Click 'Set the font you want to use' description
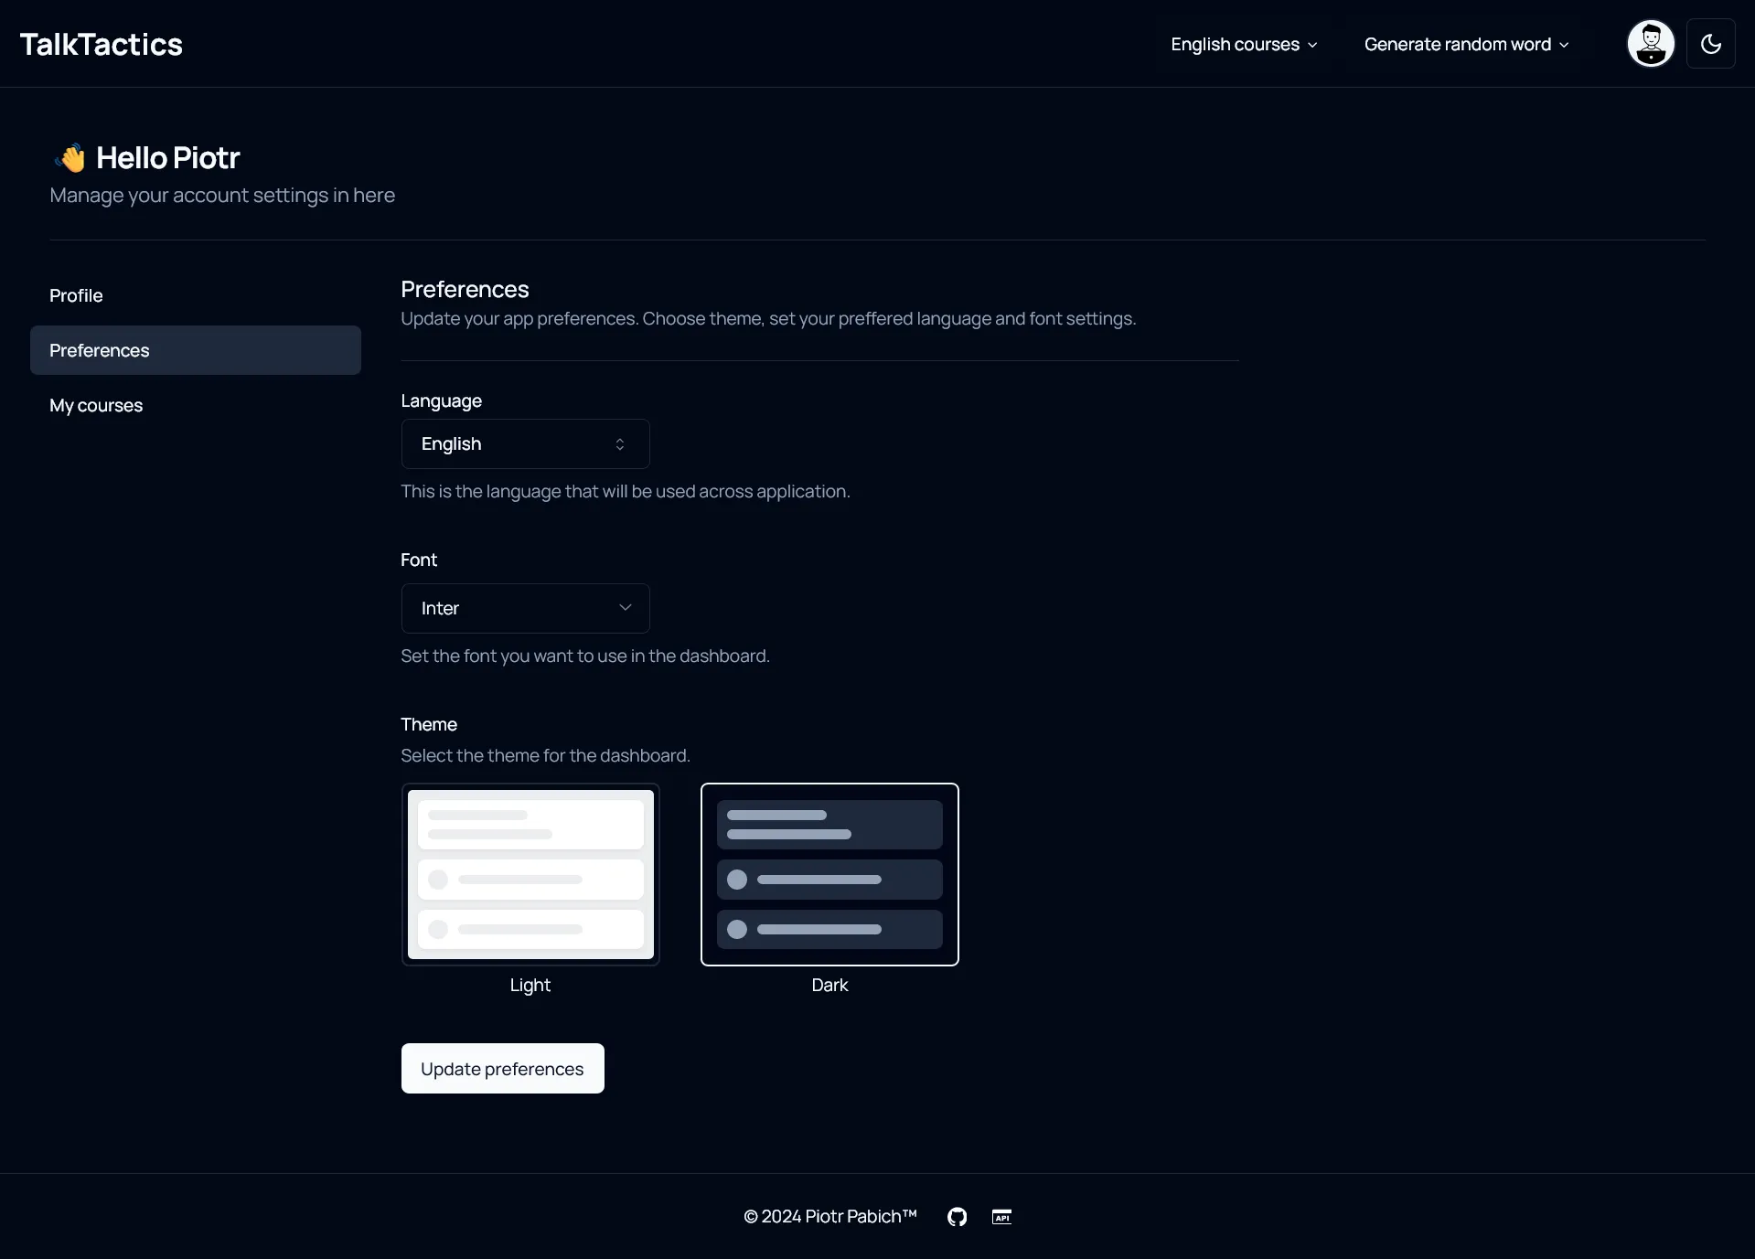This screenshot has height=1259, width=1755. point(585,656)
